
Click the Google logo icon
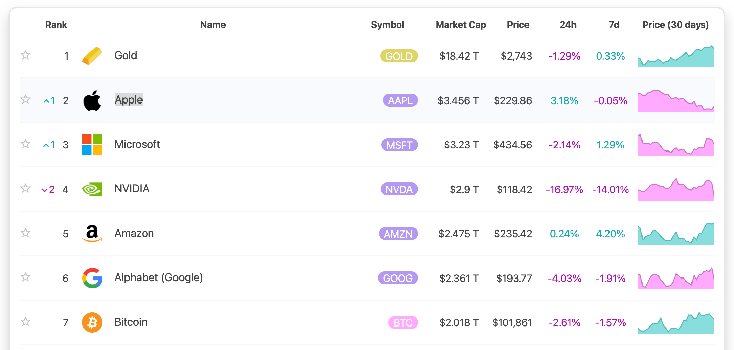pyautogui.click(x=92, y=278)
